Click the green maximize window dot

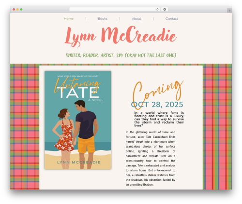click(x=21, y=10)
